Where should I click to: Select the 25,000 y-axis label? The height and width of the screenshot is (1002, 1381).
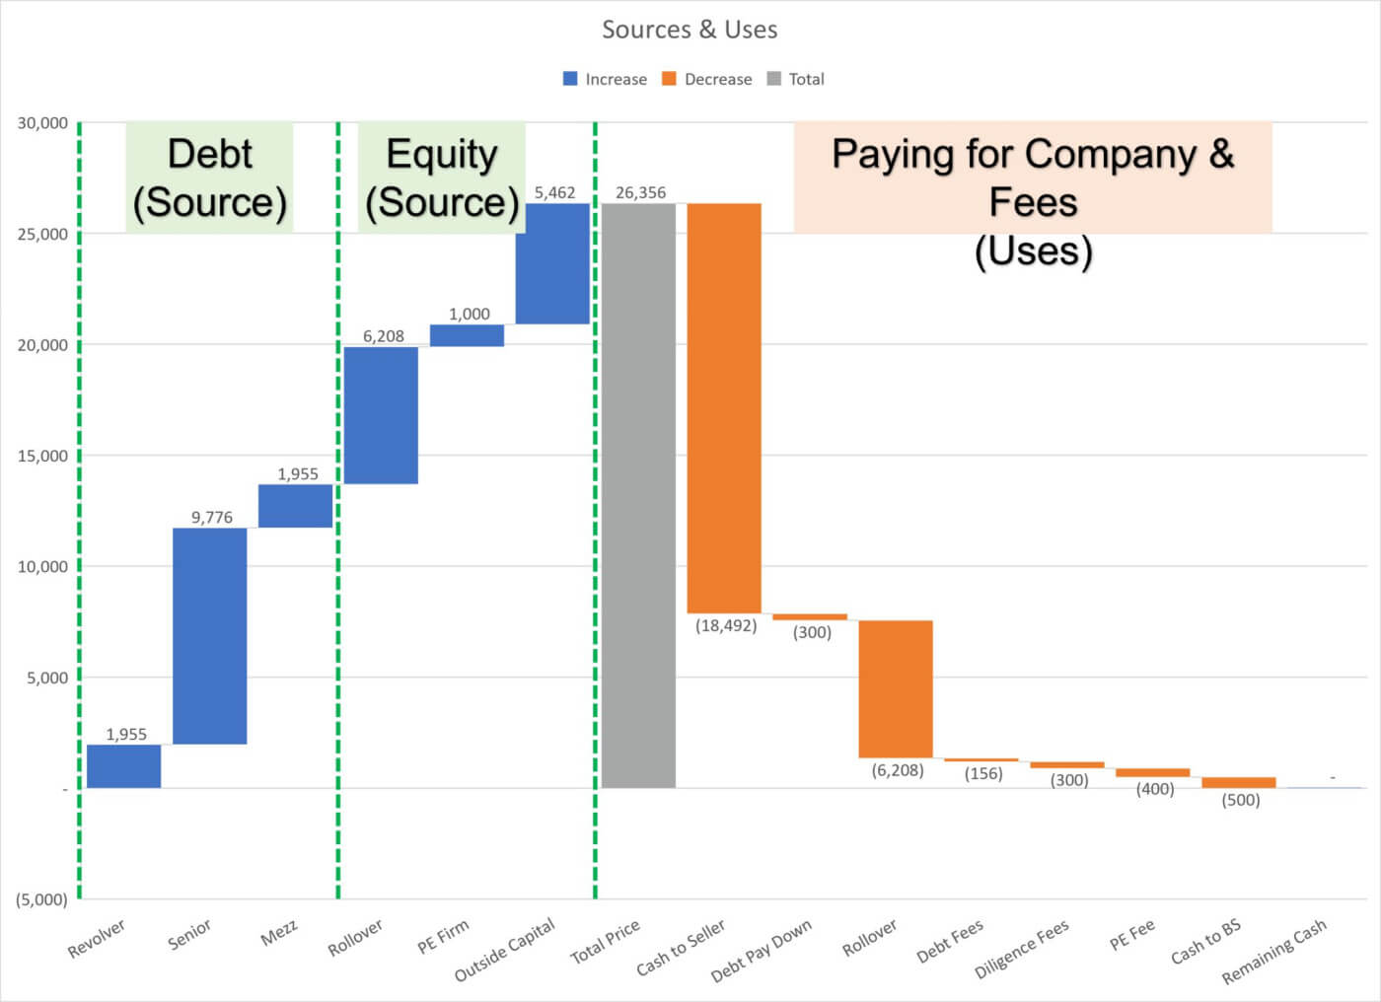coord(42,234)
